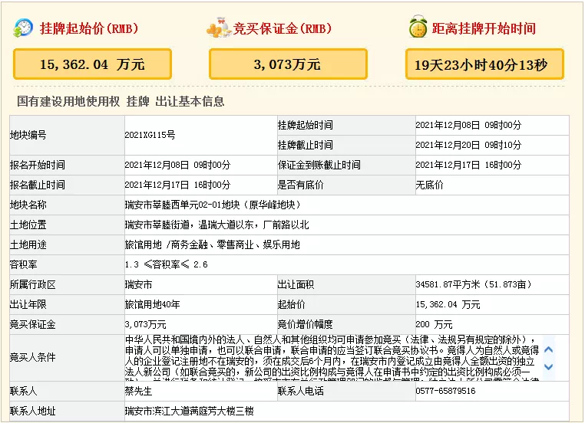Click the clock icon beside 挂牌起始价
Screen dimensions: 585x423
pos(23,28)
